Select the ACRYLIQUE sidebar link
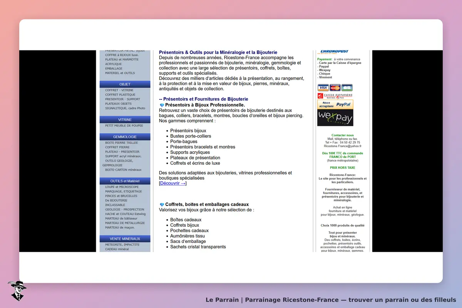Screen dimensions: 462x308 (x=113, y=64)
